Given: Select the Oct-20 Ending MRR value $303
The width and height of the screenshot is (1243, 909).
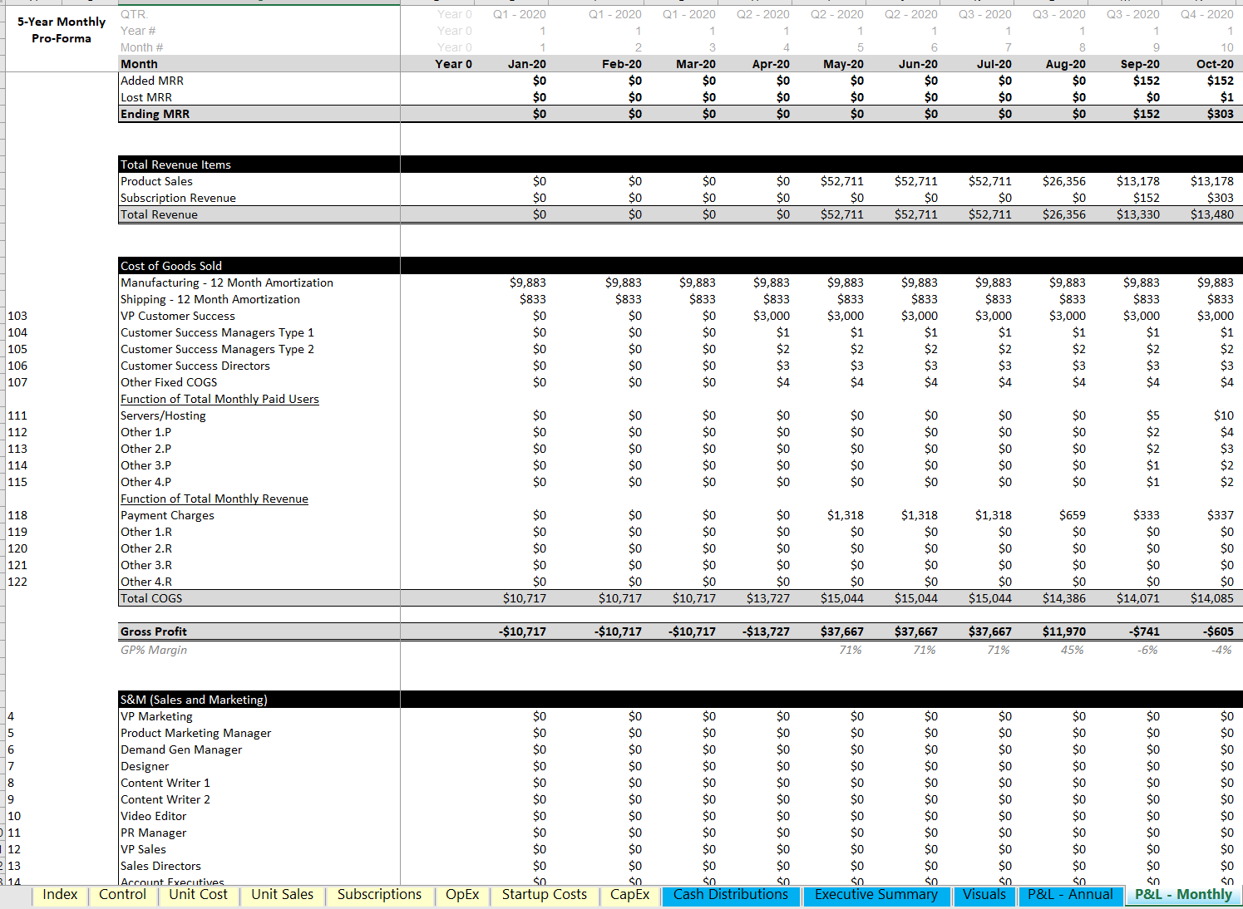Looking at the screenshot, I should (1221, 114).
